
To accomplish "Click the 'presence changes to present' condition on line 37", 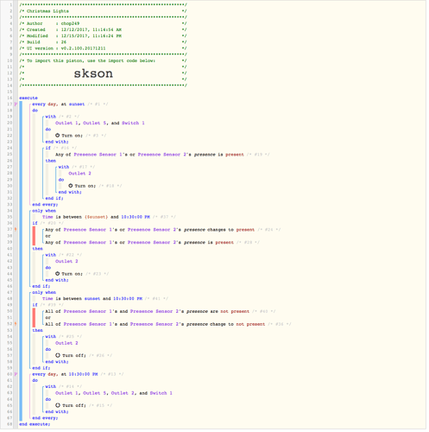I will tap(149, 230).
